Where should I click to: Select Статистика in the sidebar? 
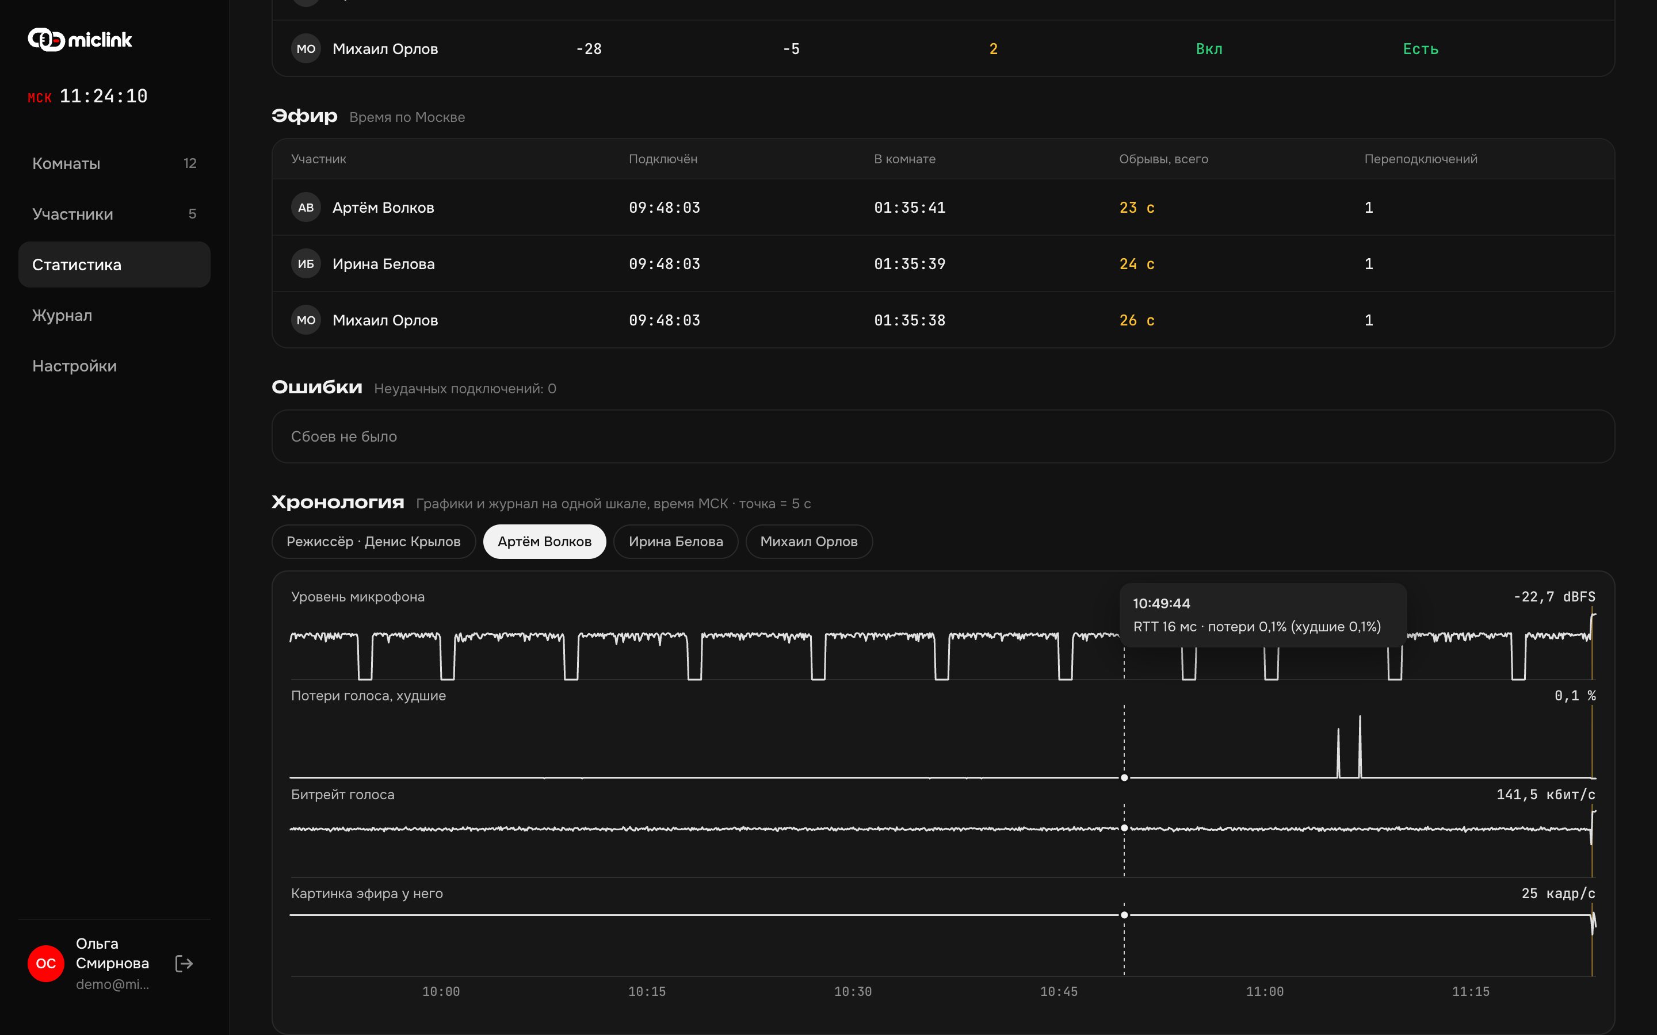(x=114, y=264)
